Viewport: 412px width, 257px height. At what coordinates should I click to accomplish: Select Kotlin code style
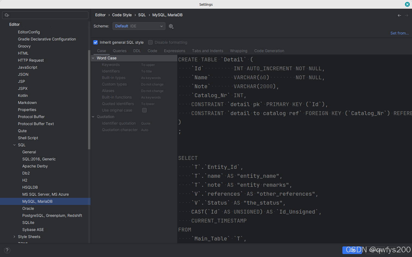click(x=23, y=96)
